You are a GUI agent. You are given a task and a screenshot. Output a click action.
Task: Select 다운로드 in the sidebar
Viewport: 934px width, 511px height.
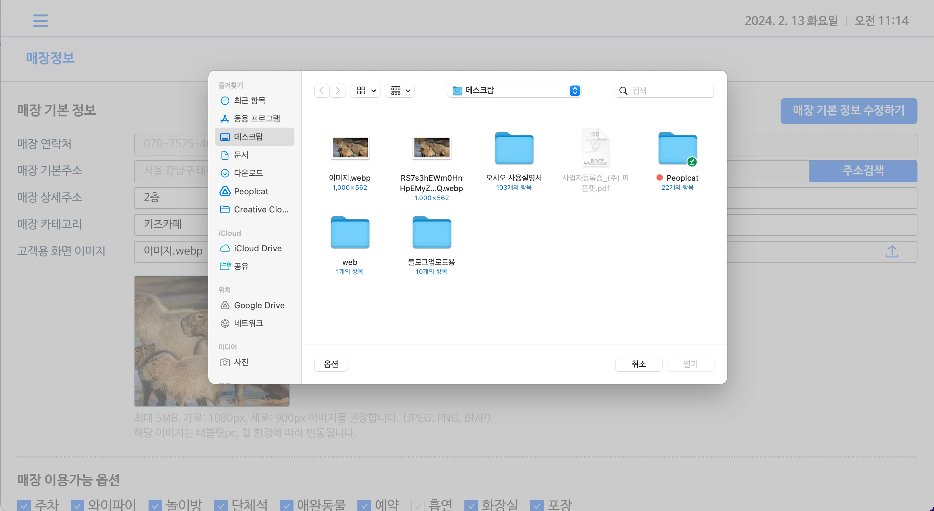click(248, 173)
